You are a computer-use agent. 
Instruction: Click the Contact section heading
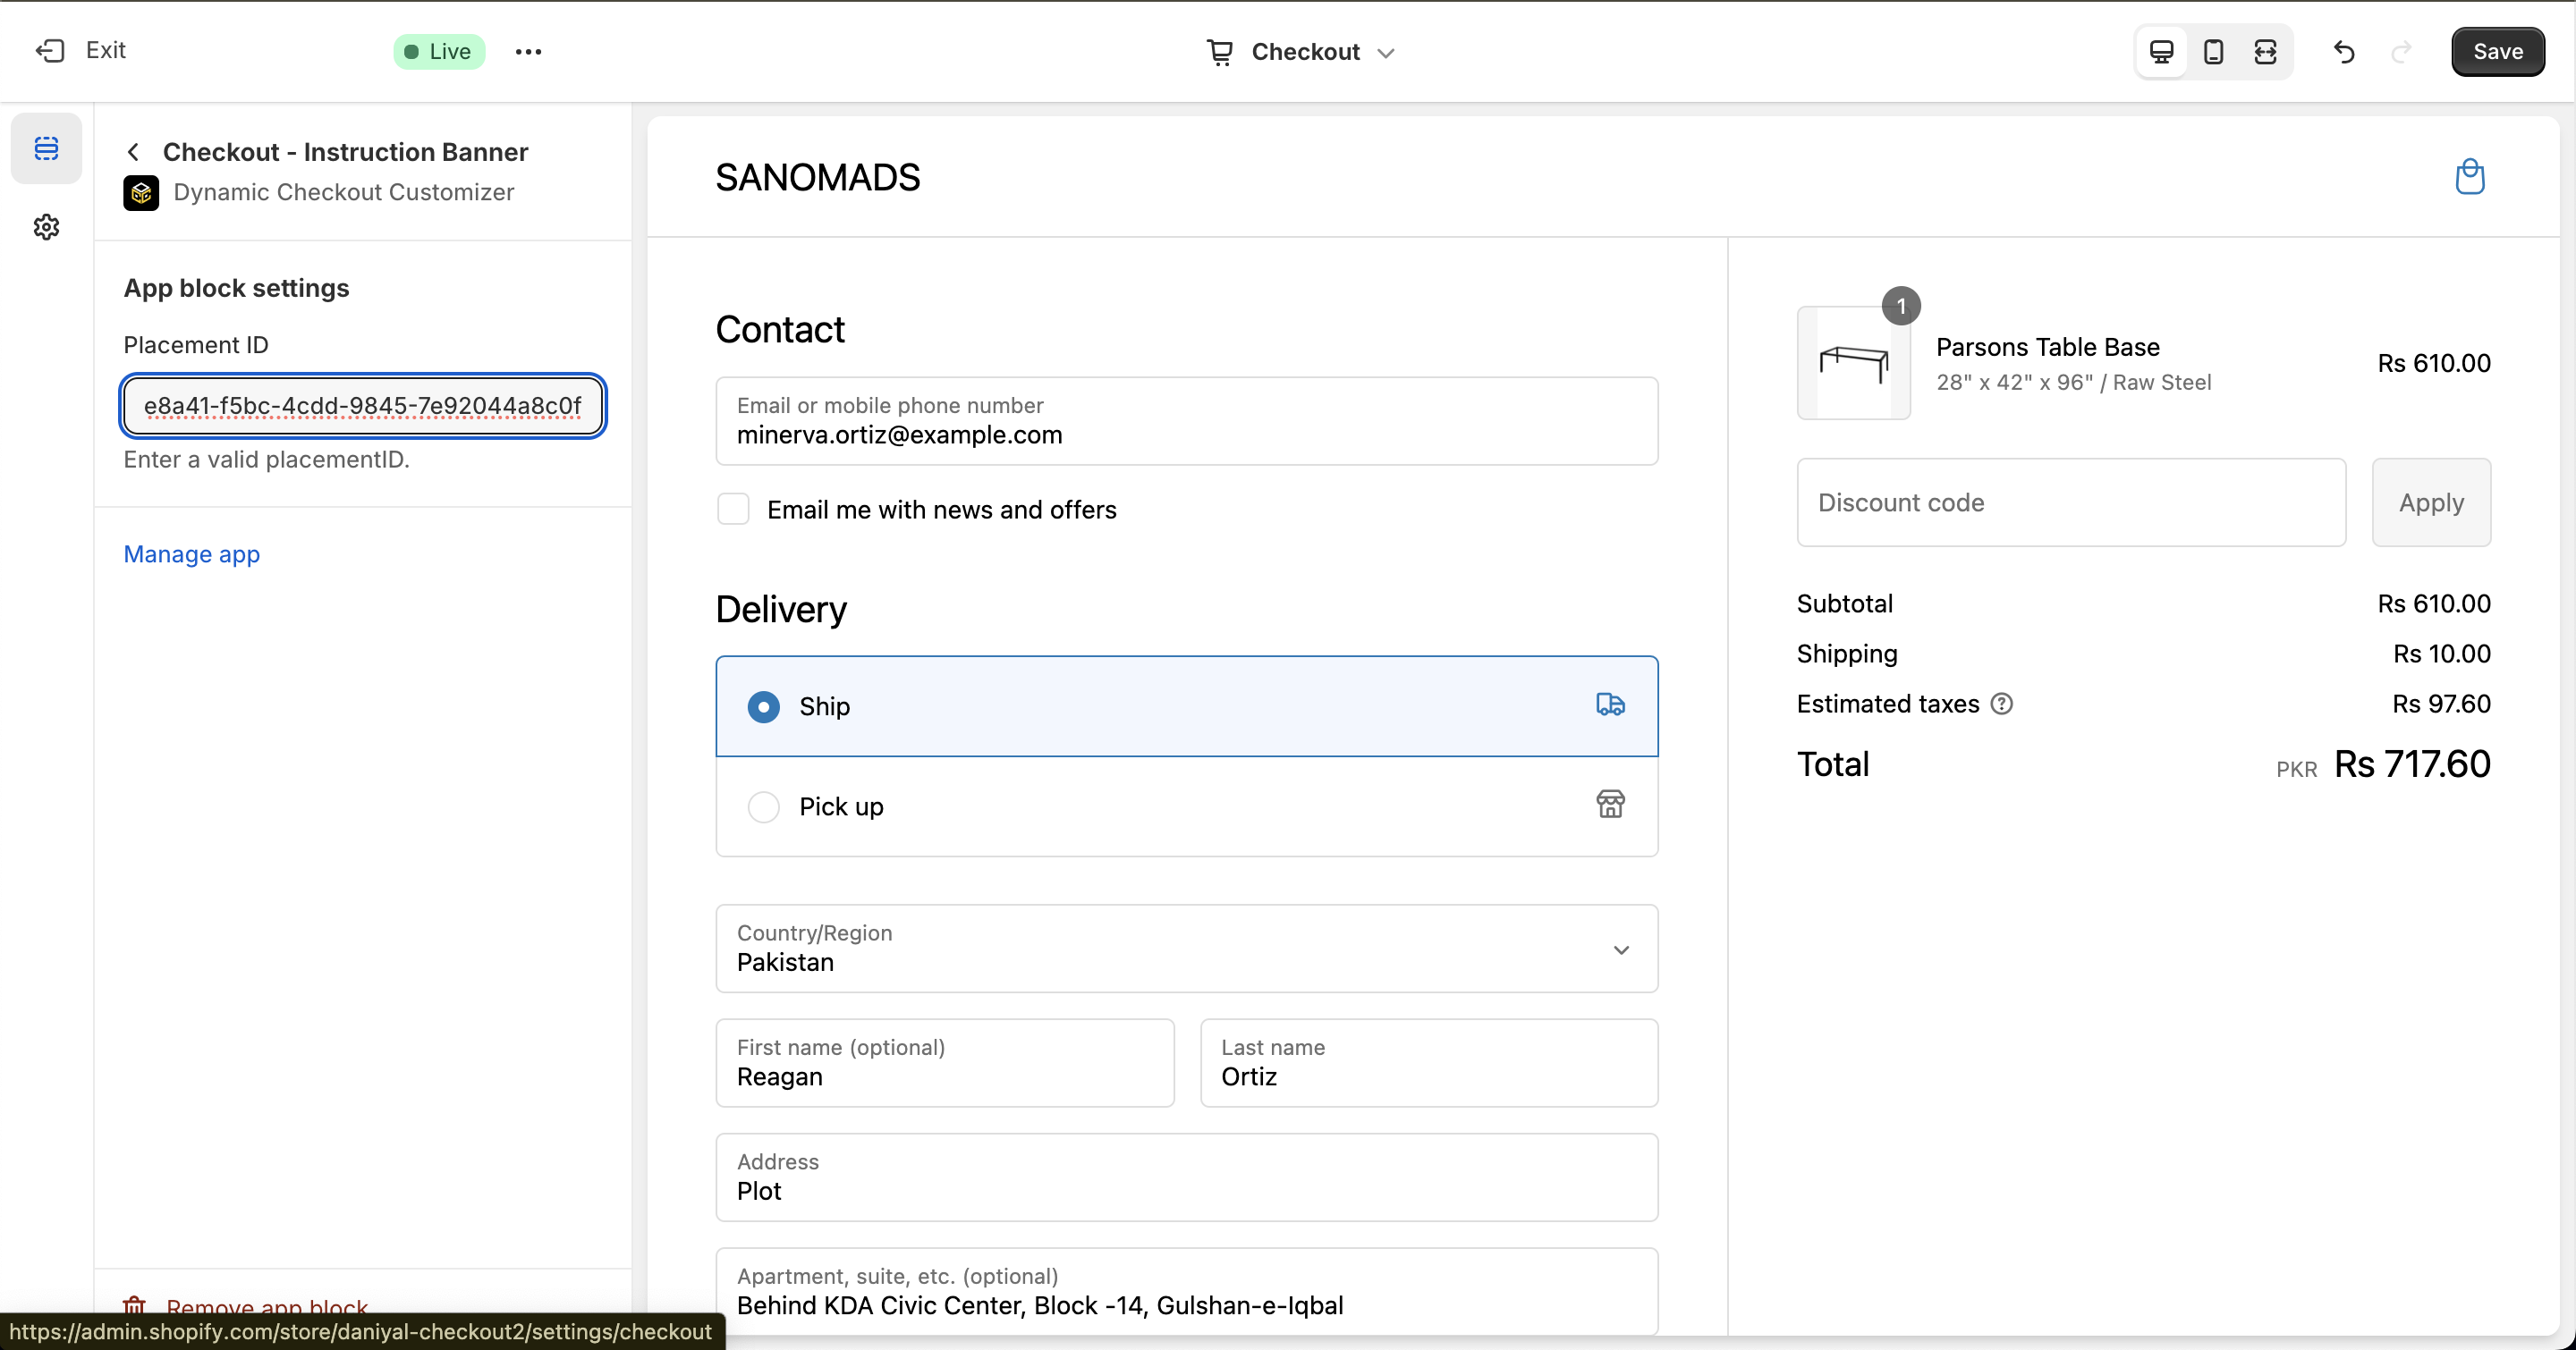tap(780, 330)
